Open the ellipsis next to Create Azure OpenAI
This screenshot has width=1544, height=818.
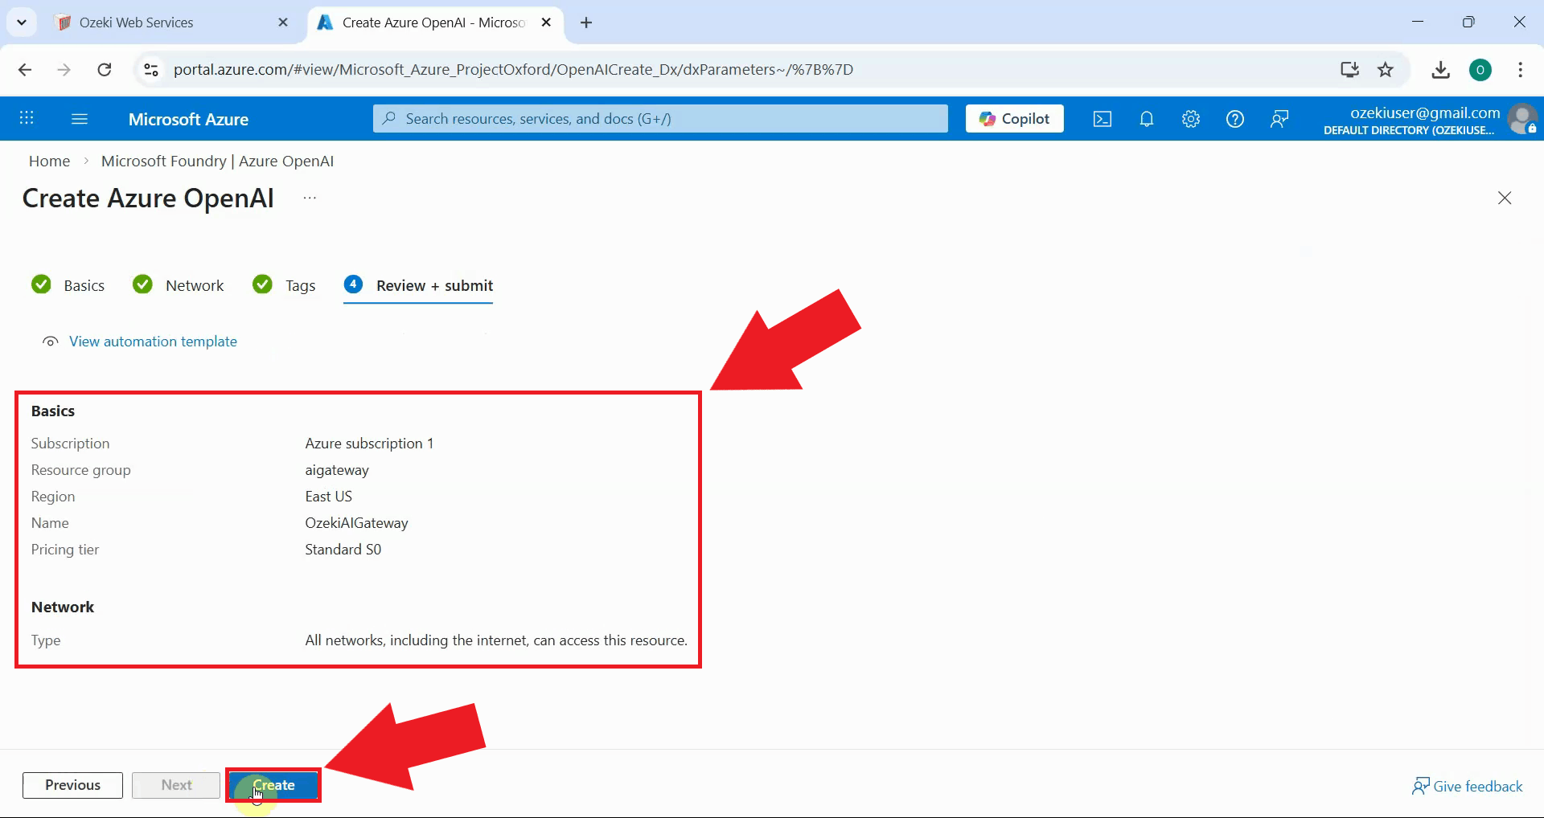310,197
